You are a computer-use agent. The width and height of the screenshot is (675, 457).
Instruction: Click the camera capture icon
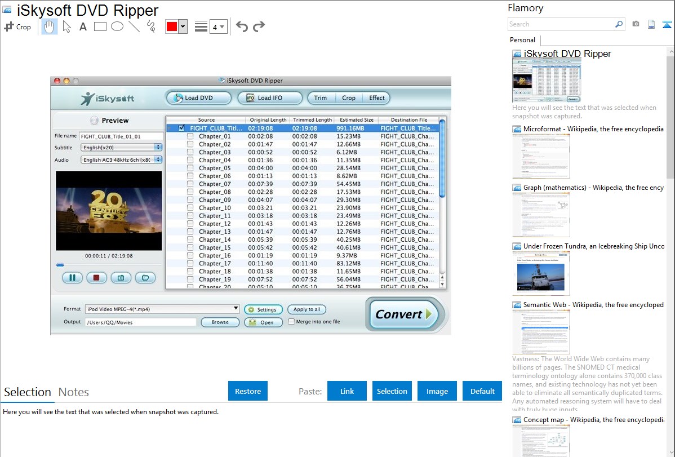coord(636,24)
